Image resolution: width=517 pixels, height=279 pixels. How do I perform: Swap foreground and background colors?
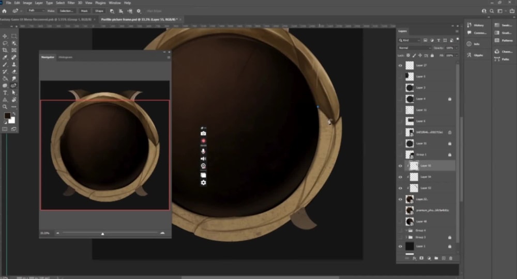click(14, 114)
